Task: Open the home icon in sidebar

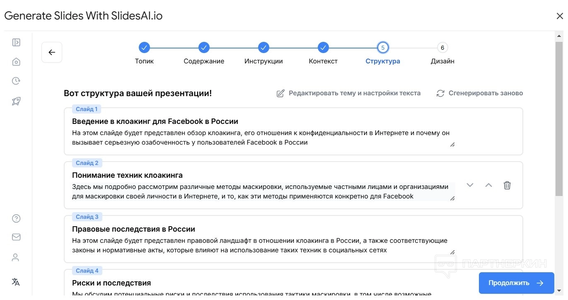Action: tap(16, 62)
